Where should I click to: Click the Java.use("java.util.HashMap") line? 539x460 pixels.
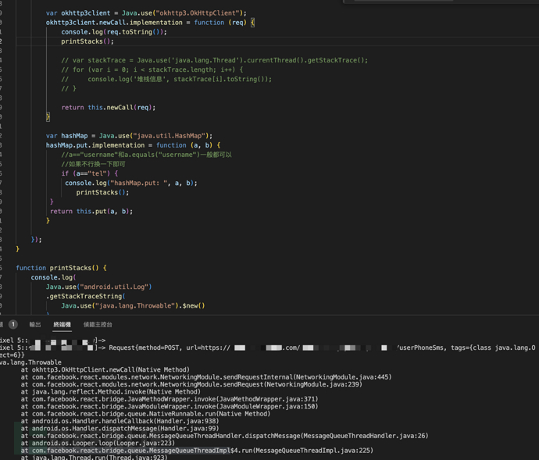point(129,136)
